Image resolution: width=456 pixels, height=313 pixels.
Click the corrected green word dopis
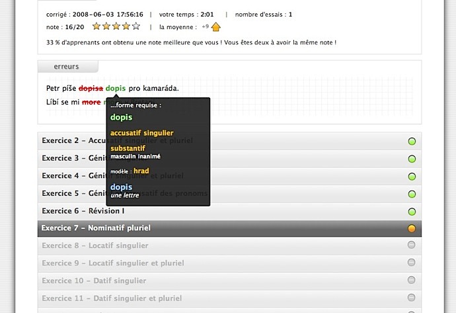pyautogui.click(x=116, y=89)
